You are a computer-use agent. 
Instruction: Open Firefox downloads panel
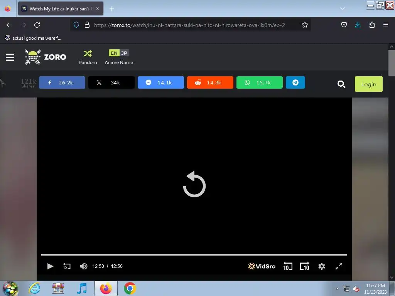(x=358, y=25)
